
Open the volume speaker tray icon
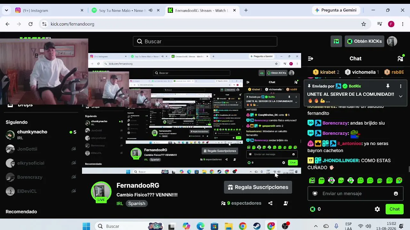368,226
